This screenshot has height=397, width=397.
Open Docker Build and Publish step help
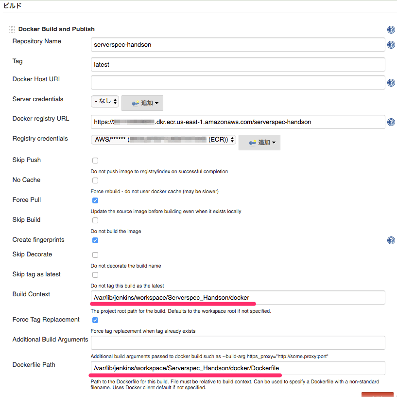391,29
